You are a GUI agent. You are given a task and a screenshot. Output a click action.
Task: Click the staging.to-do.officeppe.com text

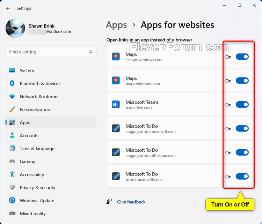151,156
